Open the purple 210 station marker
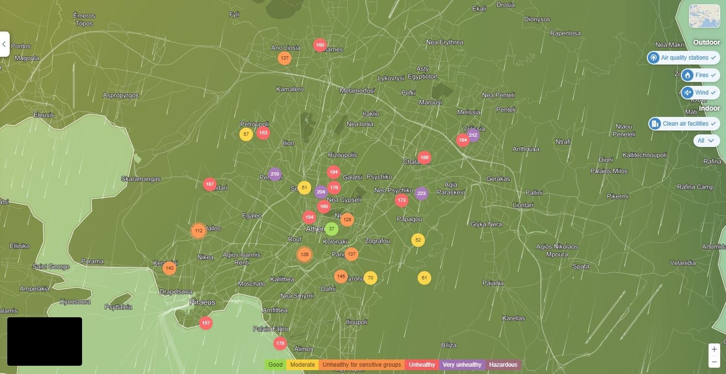 point(274,174)
